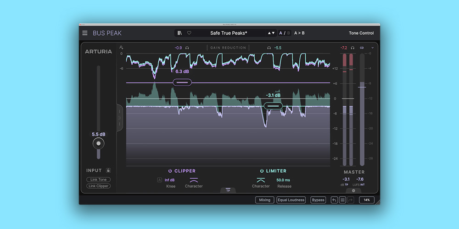Toggle the Clipper power button

tap(170, 171)
